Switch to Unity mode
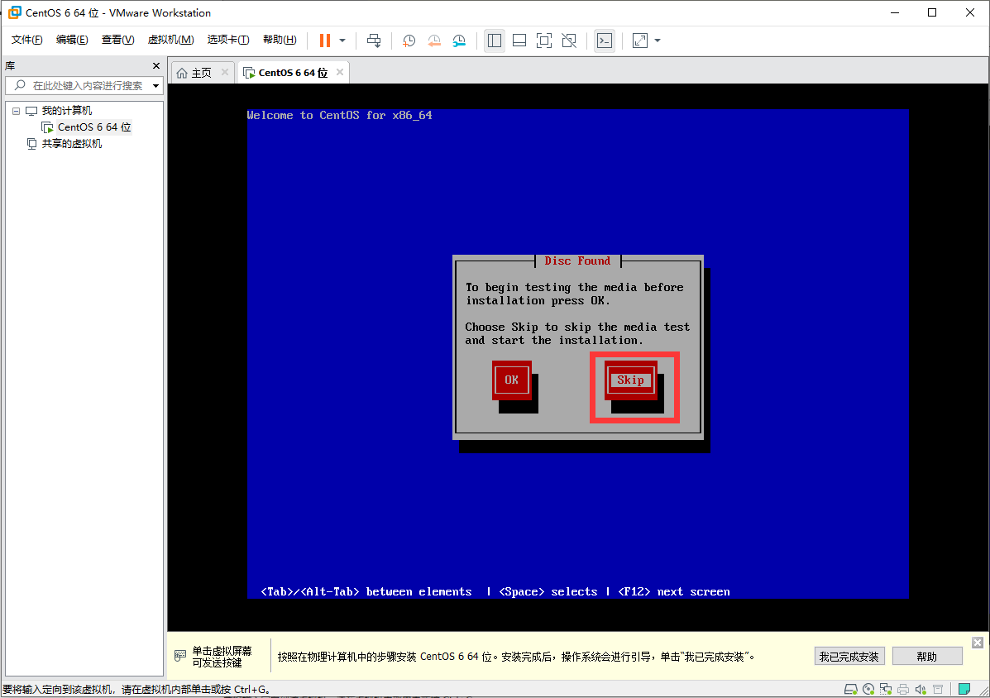Screen dimensions: 990x698 pos(569,41)
